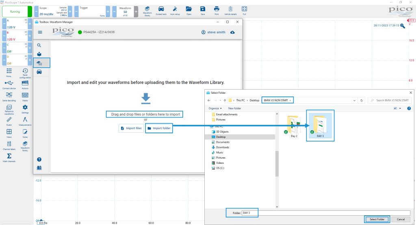Open Channel labels
The image size is (416, 225).
pyautogui.click(x=9, y=146)
